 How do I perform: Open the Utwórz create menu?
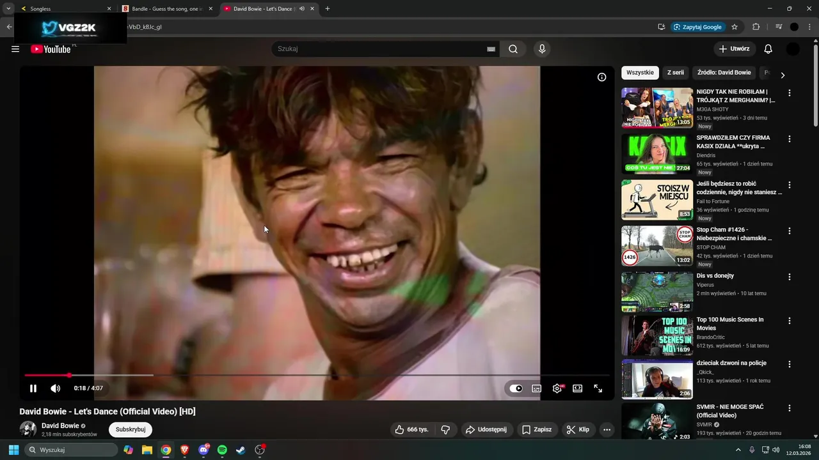pos(735,49)
